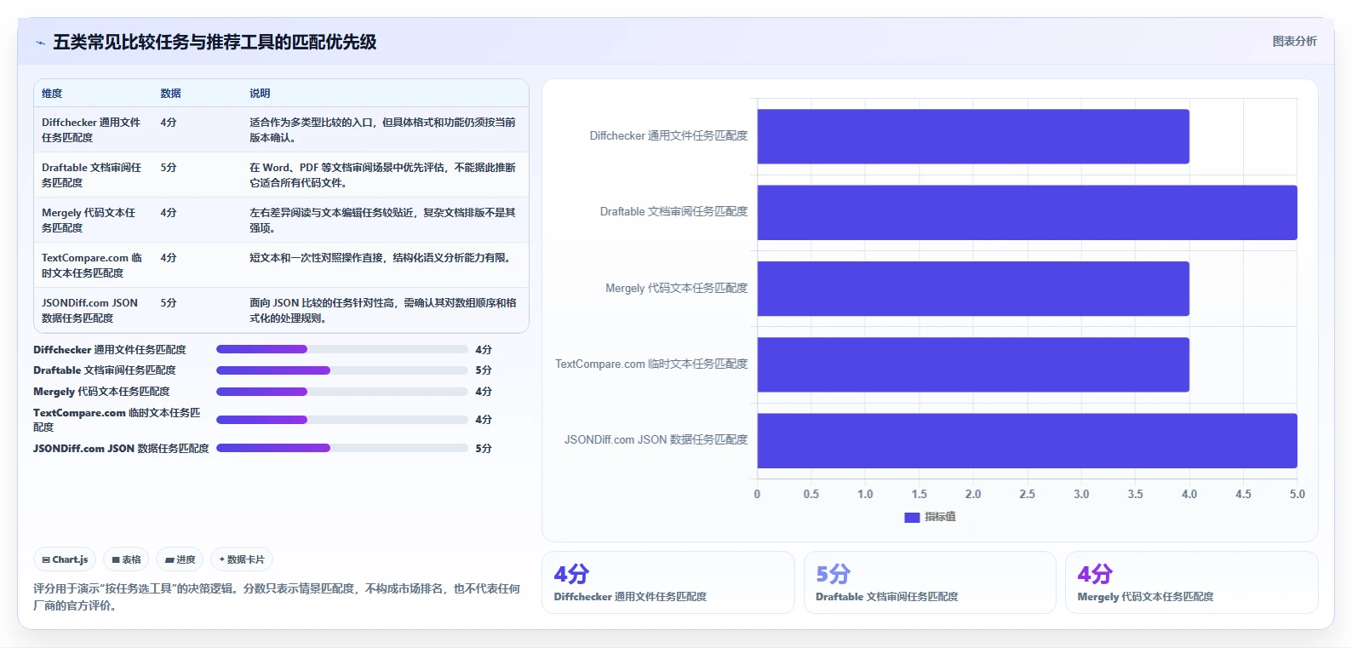The image size is (1352, 648).
Task: Open the 4分 Diffchecker data card
Action: 668,582
